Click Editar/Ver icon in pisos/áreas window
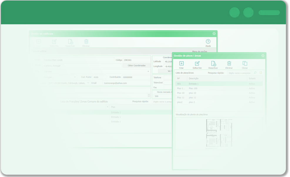290x177 pixels. (x=197, y=63)
